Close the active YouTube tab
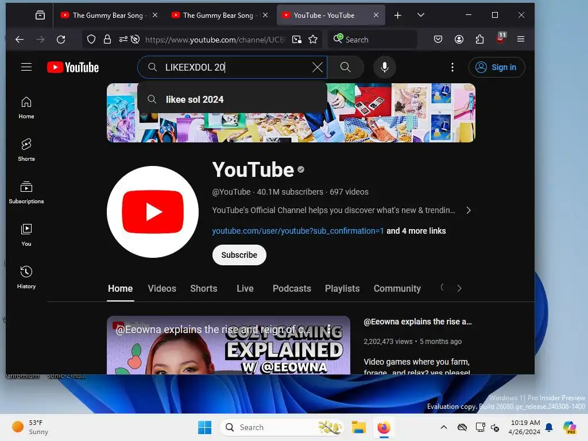The height and width of the screenshot is (441, 588). 376,15
